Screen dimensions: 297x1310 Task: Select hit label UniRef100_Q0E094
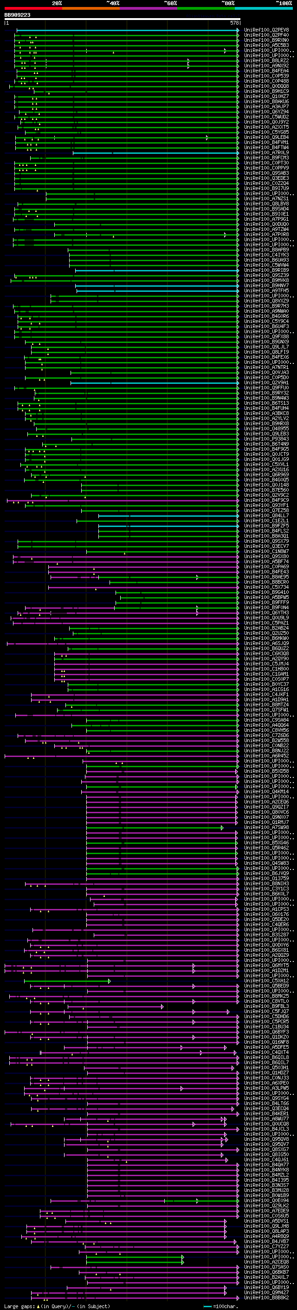[x=266, y=1201]
